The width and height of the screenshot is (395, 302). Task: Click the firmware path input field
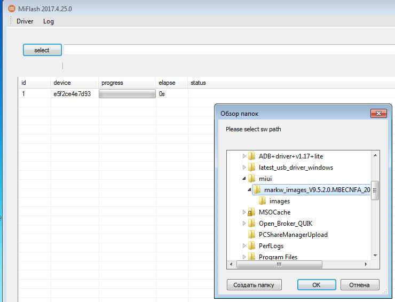coord(229,50)
